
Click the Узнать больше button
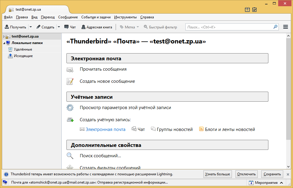point(217,174)
